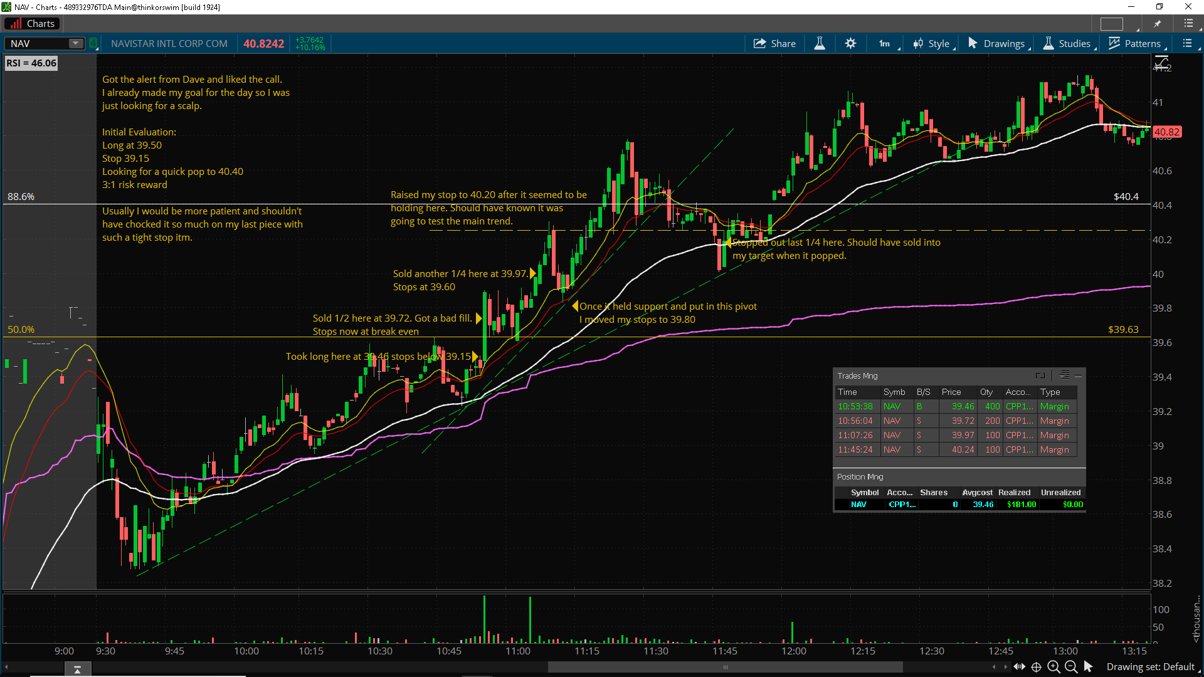Open chart settings gear icon
This screenshot has width=1204, height=677.
(x=850, y=43)
